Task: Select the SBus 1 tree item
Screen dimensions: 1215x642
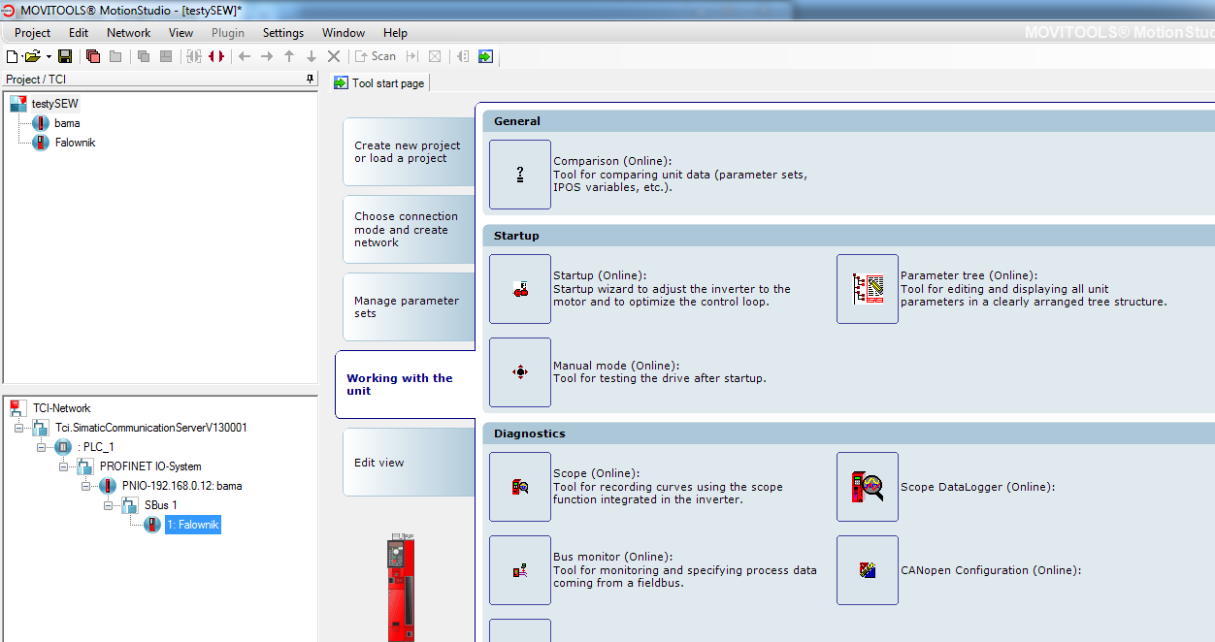Action: tap(161, 505)
